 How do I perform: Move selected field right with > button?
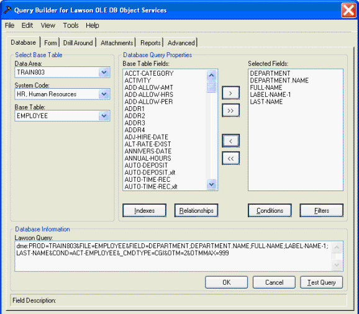coord(230,93)
